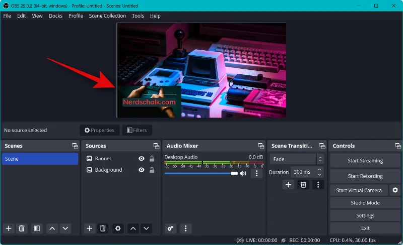Viewport: 403px width, 245px height.
Task: Click the 0.0 dB audio level readout
Action: click(255, 157)
